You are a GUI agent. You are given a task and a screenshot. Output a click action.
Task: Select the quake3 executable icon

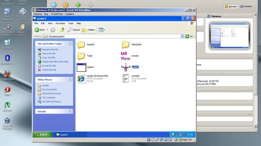pyautogui.click(x=126, y=67)
